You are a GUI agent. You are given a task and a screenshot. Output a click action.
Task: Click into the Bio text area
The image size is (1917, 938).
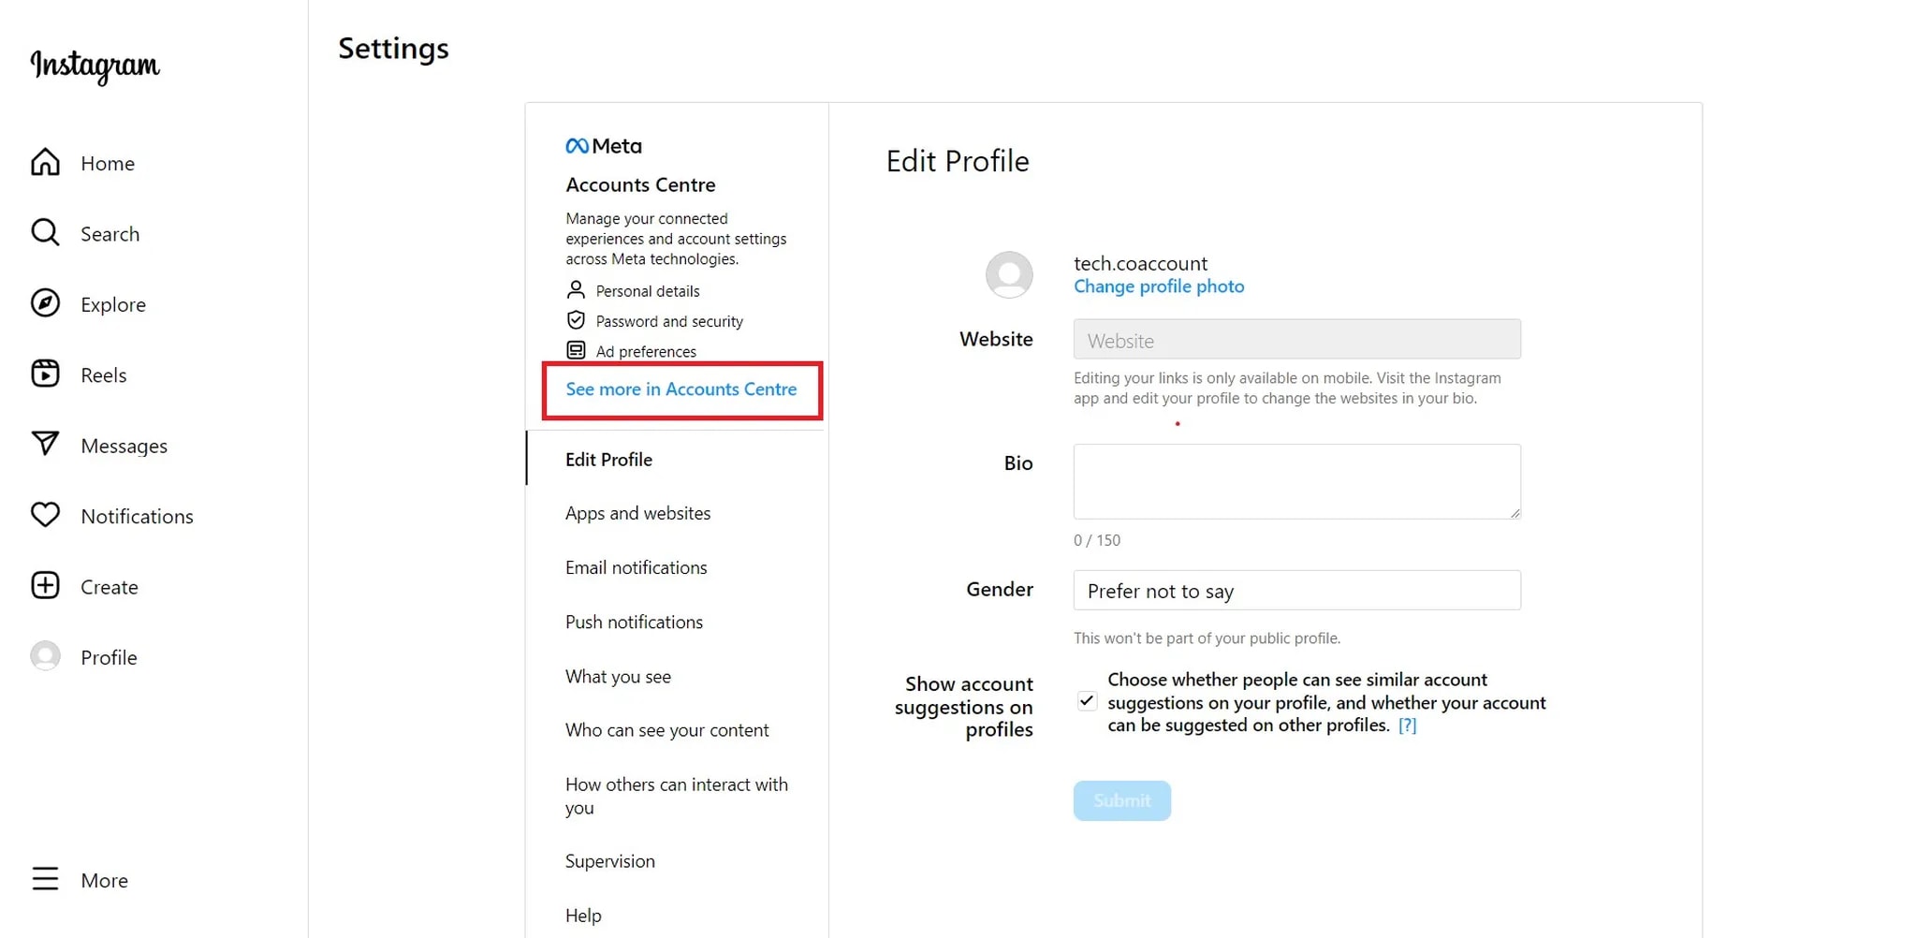(x=1296, y=481)
